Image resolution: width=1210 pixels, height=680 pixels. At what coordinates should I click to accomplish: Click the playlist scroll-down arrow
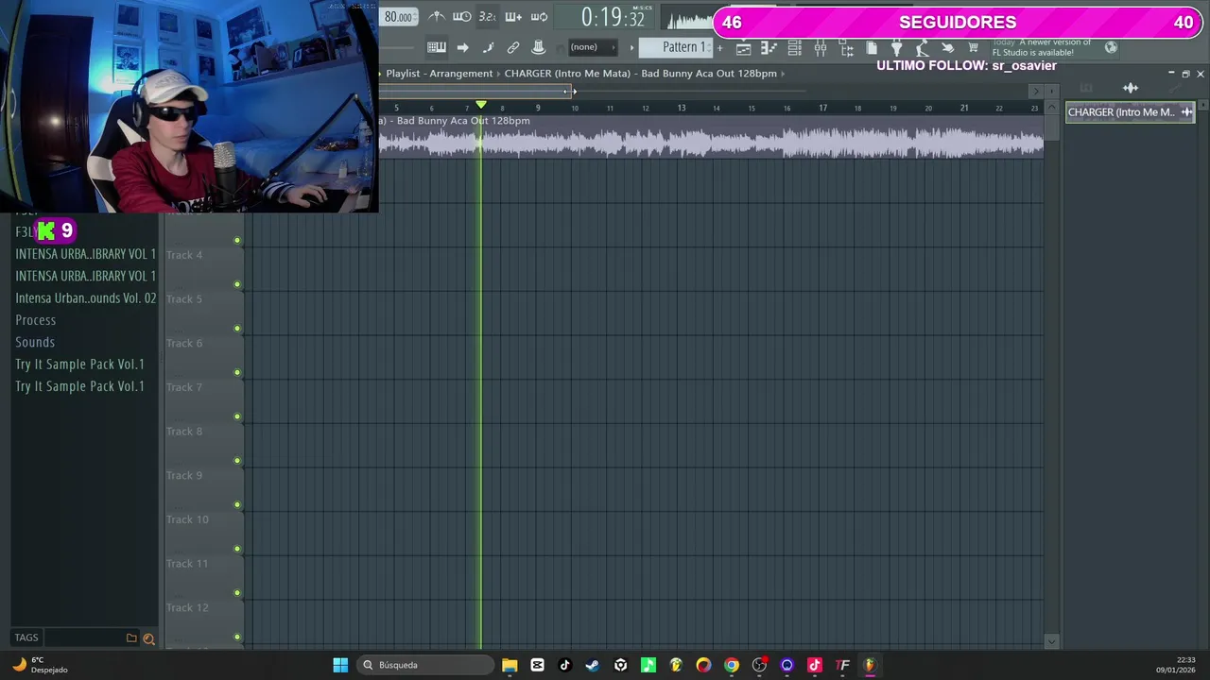coord(1051,642)
